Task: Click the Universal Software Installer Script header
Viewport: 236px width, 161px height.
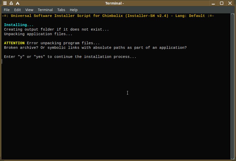Action: 108,16
